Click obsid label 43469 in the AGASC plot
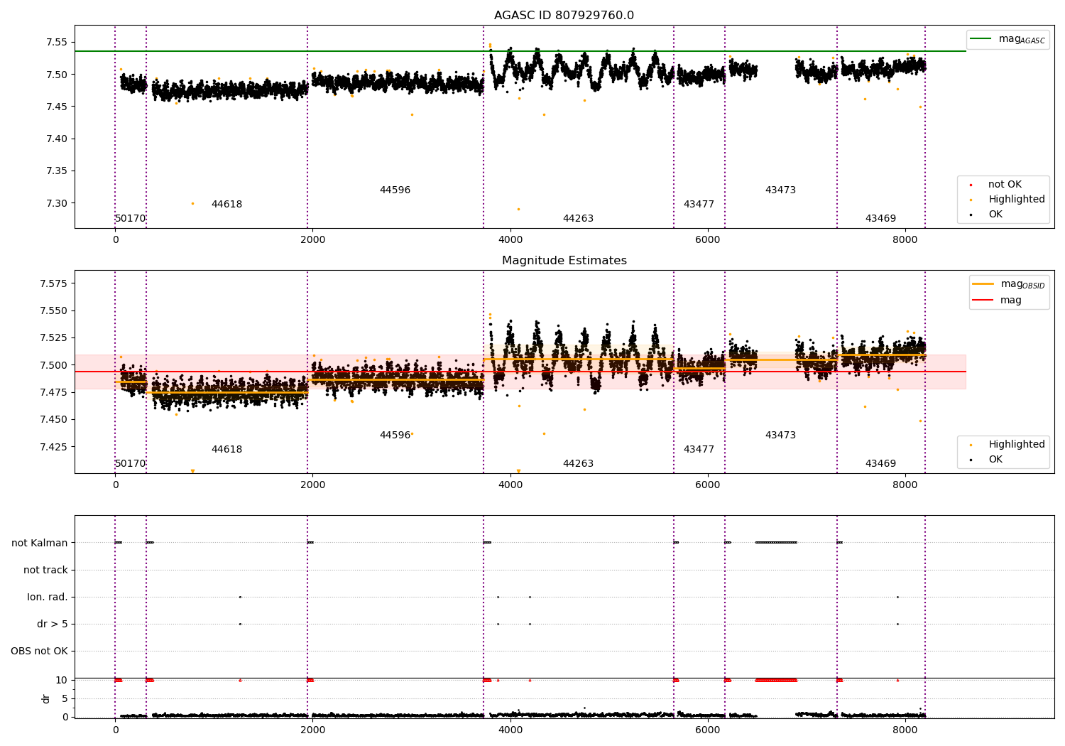1065x746 pixels. tap(880, 219)
